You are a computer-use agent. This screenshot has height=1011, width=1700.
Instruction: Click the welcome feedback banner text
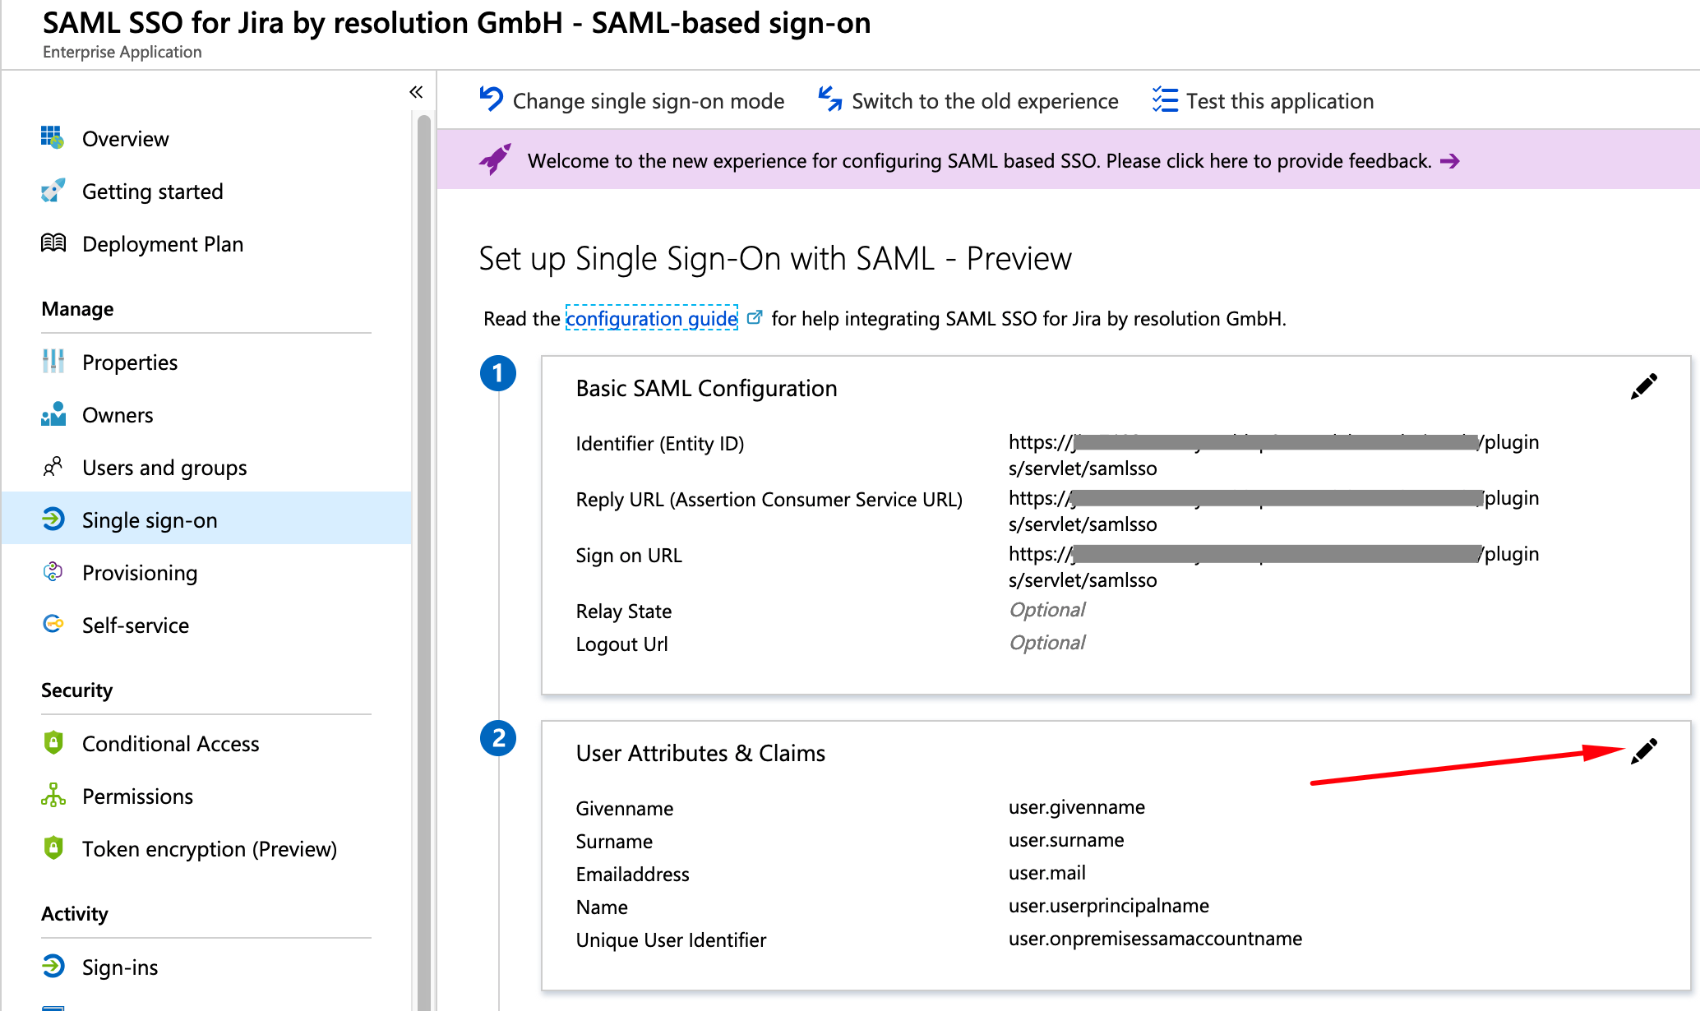[x=979, y=160]
